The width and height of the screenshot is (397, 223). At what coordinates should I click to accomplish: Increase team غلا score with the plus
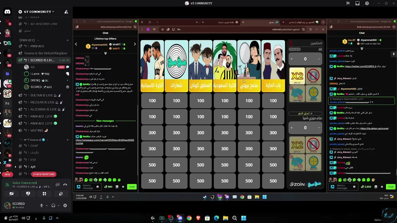292,59
